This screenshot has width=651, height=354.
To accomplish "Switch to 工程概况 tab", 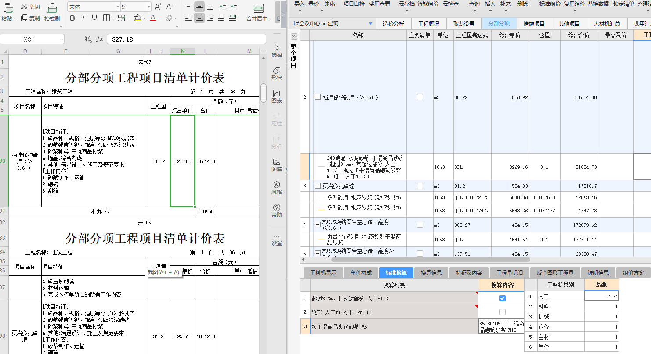I will click(x=429, y=24).
